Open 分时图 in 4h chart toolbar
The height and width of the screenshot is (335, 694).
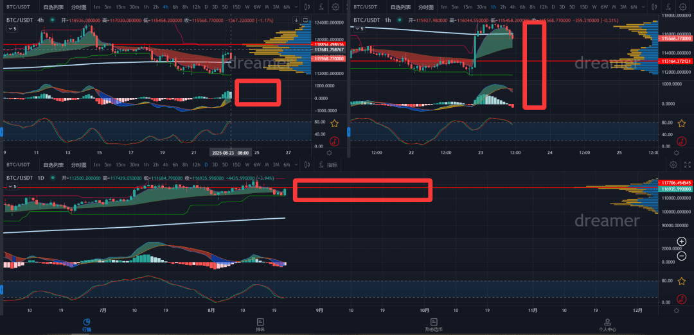pos(79,7)
